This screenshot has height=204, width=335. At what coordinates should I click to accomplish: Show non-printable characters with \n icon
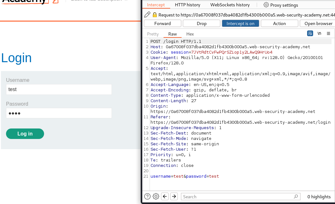319,33
